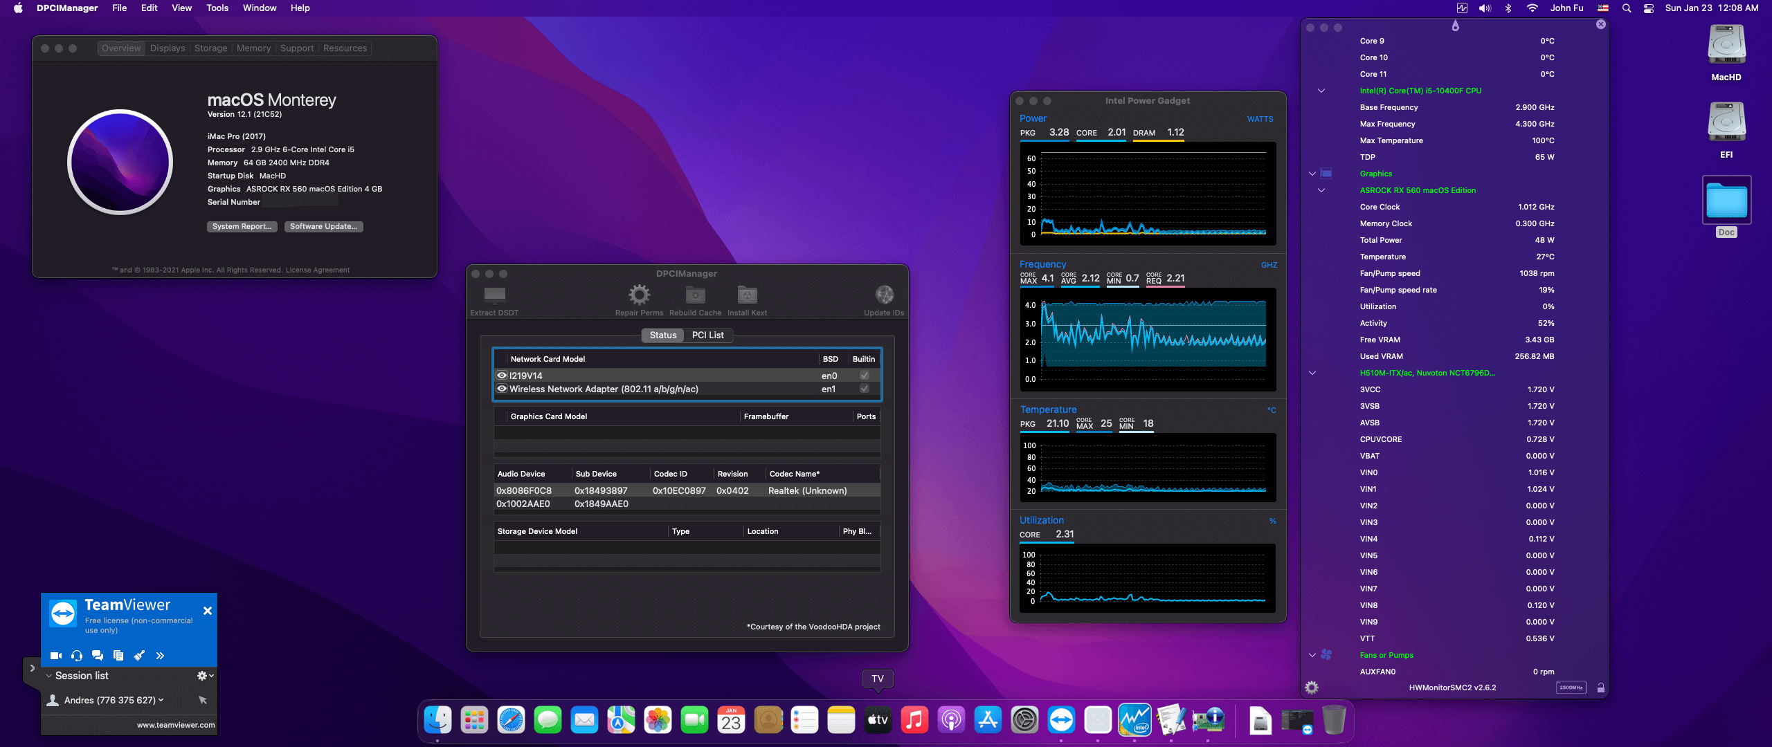Open the File menu
1772x747 pixels.
point(120,8)
